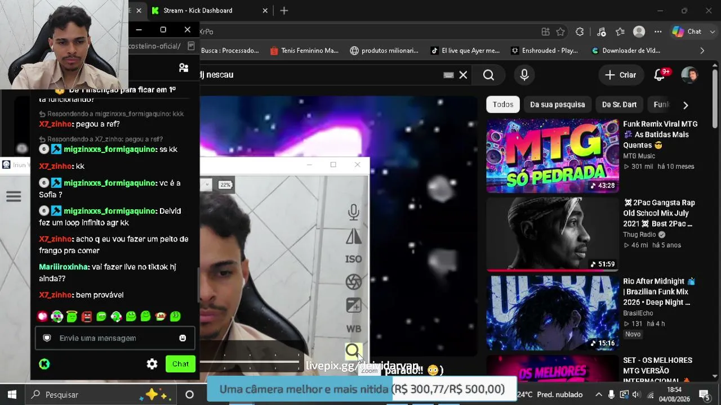721x405 pixels.
Task: Open the Windows Start menu
Action: [12, 394]
